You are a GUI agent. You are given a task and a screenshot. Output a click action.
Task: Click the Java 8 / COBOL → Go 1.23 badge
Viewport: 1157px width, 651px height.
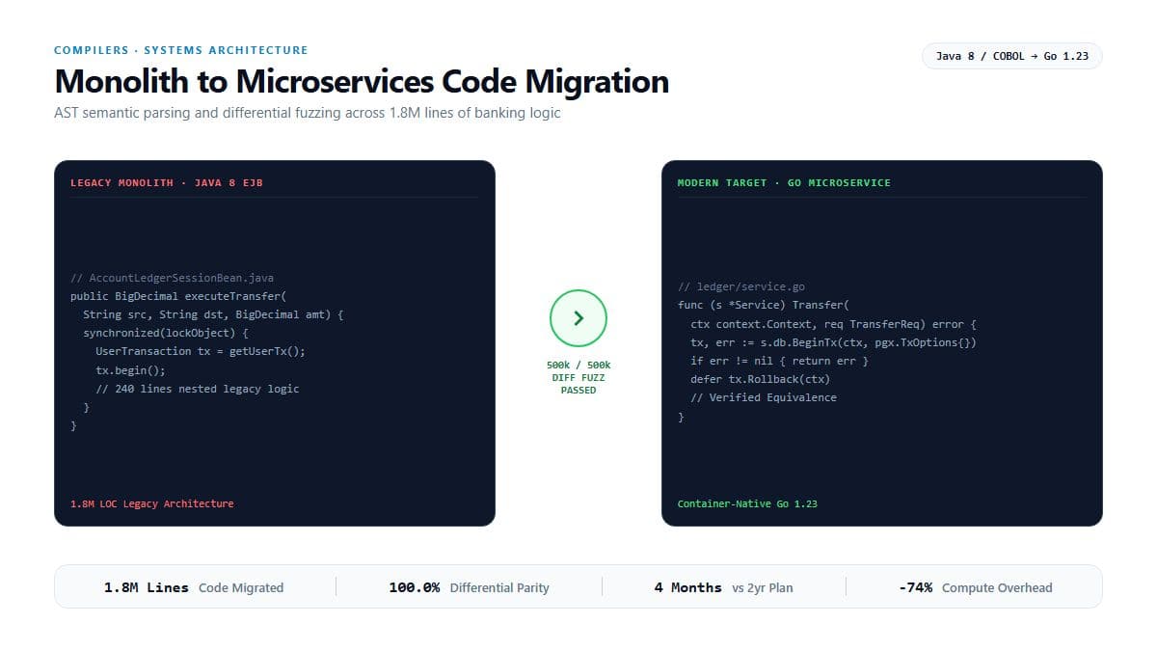pos(1012,56)
